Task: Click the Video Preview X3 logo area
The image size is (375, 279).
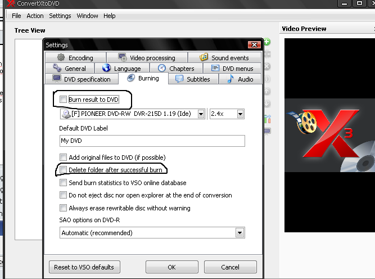Action: [329, 135]
